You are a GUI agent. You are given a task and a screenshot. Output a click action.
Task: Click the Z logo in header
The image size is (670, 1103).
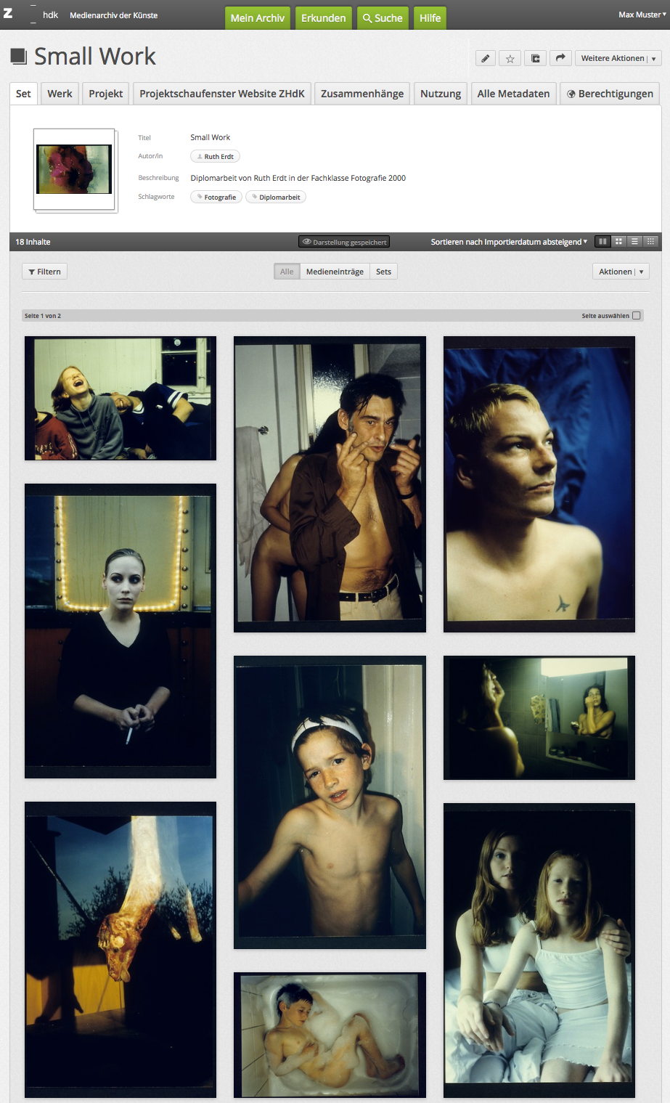[8, 14]
